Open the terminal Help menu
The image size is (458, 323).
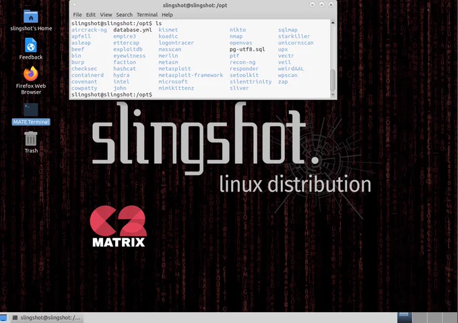tap(167, 15)
